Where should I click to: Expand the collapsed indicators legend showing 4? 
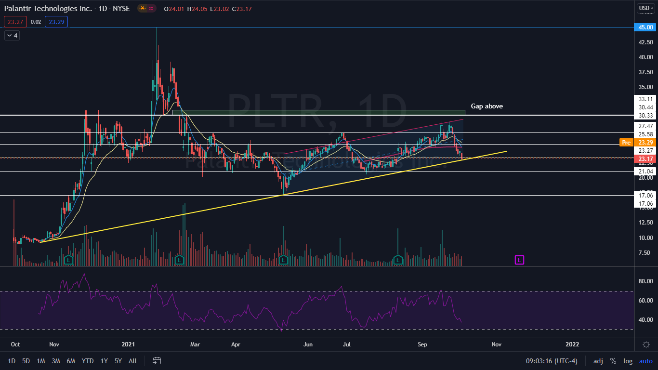pos(12,36)
